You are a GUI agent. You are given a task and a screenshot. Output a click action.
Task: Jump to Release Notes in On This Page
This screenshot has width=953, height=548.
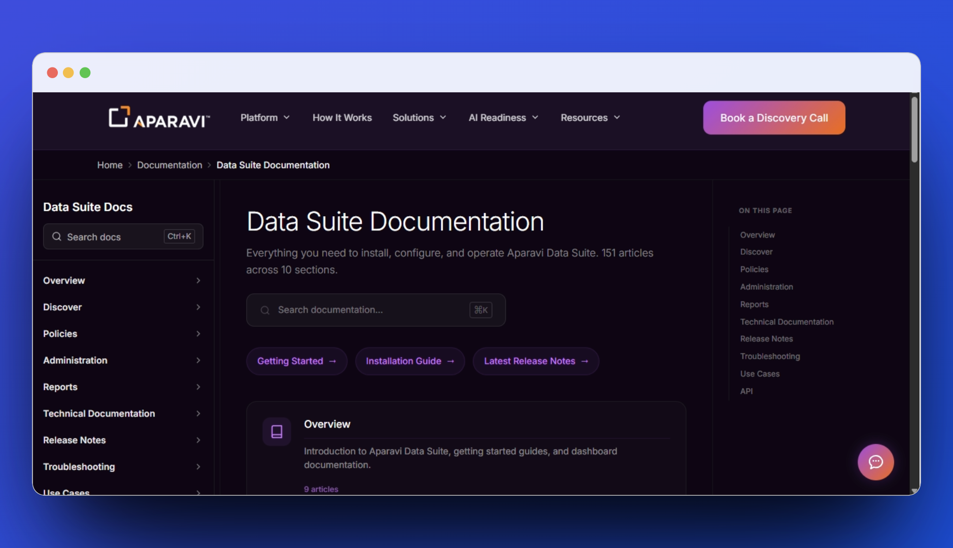point(766,339)
